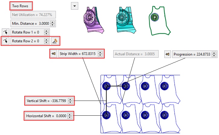Decrease the Horizontal Shift value
The image size is (219, 135).
69,117
